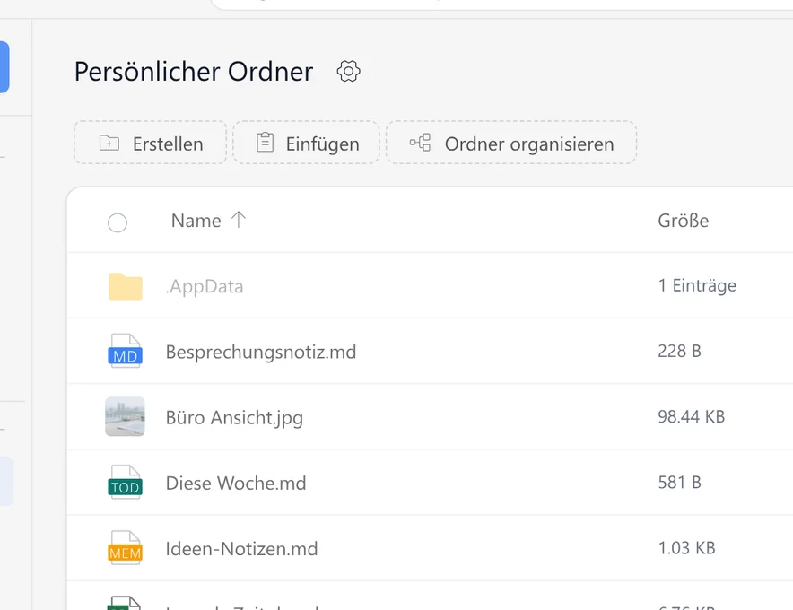793x610 pixels.
Task: Open the file Diese Woche.md
Action: click(x=236, y=483)
